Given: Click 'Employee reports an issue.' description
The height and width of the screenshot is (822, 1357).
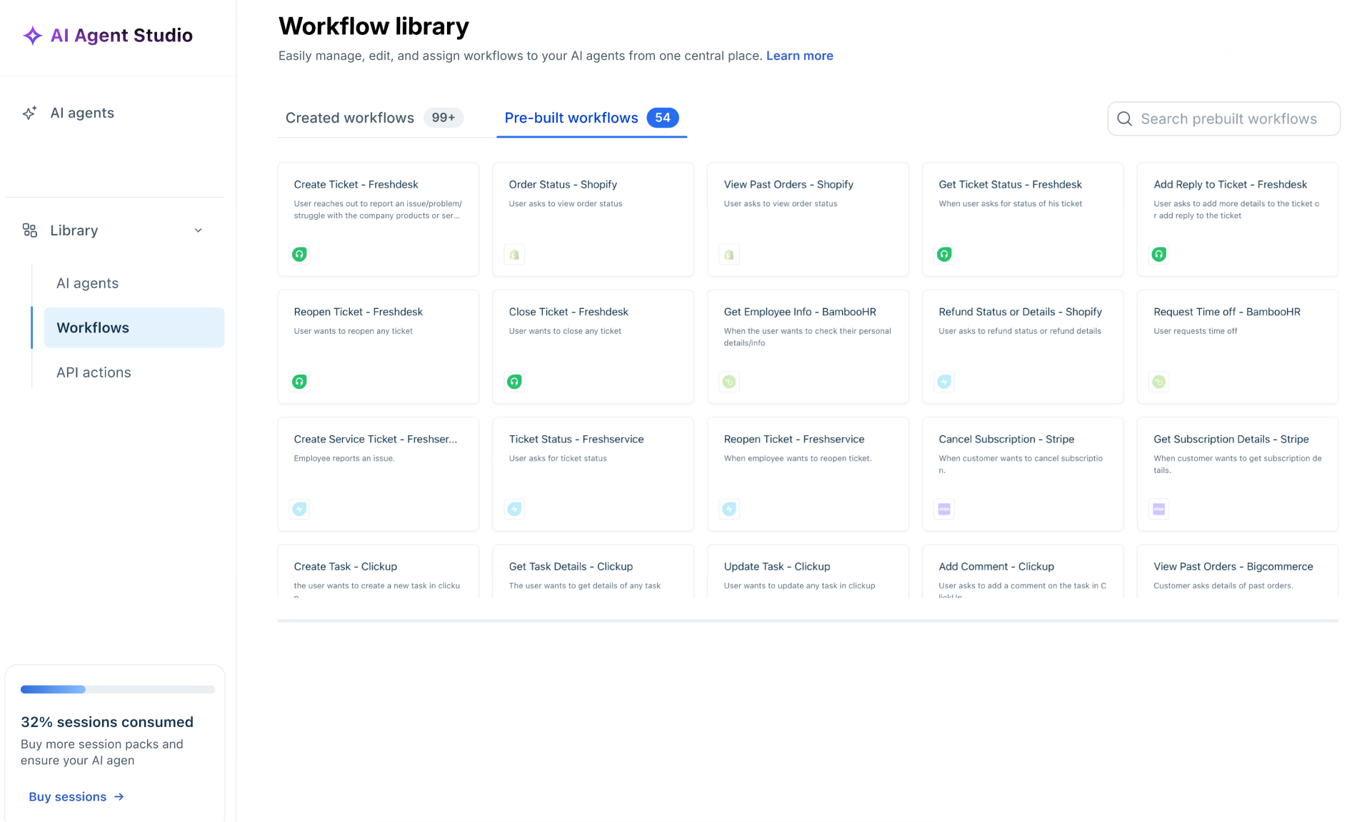Looking at the screenshot, I should 344,458.
